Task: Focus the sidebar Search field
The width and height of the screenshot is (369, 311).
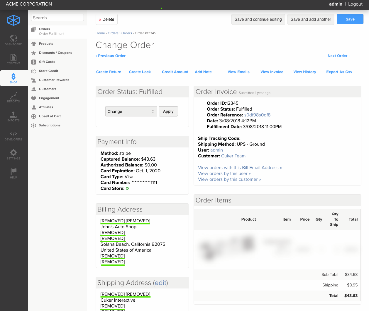Action: point(57,18)
